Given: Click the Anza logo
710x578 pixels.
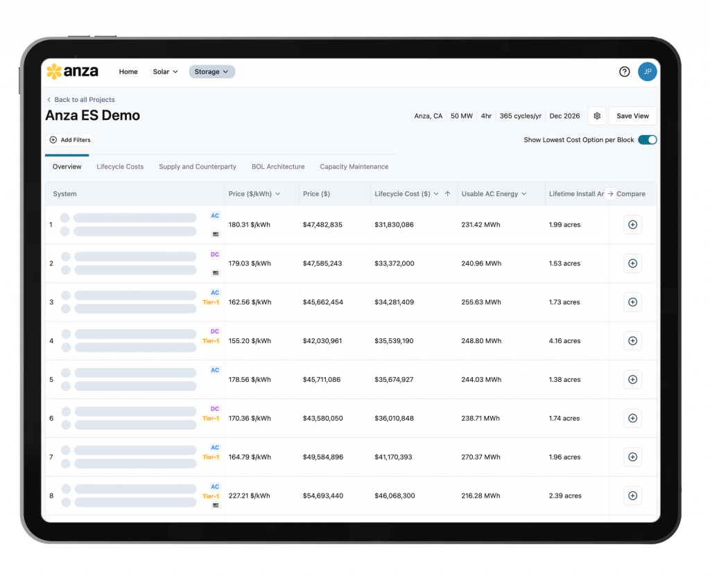Looking at the screenshot, I should 72,71.
